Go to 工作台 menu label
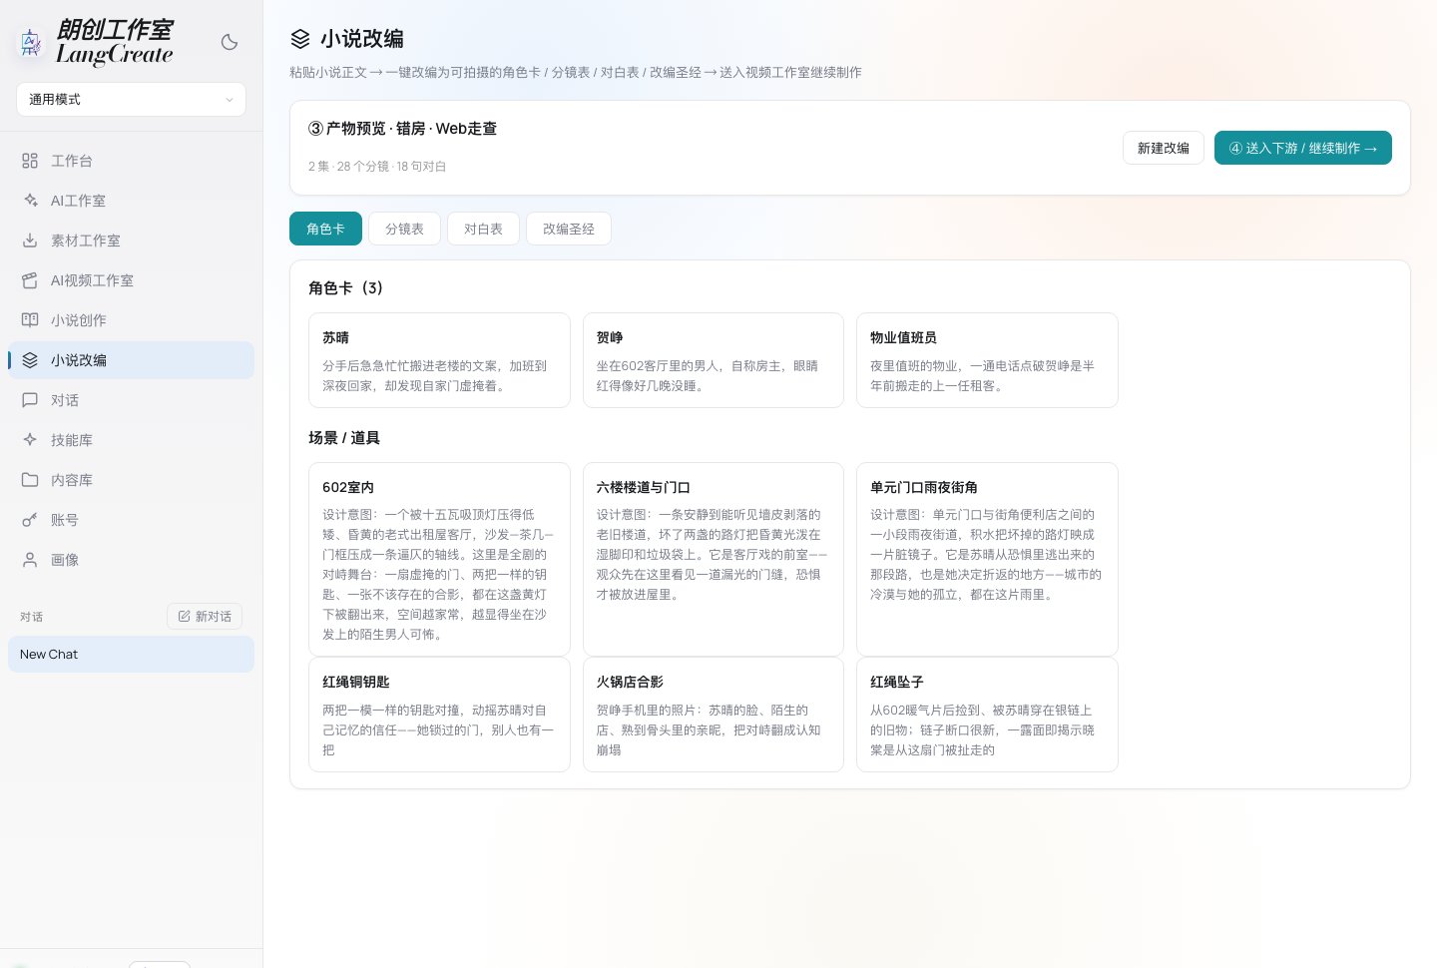 tap(72, 161)
